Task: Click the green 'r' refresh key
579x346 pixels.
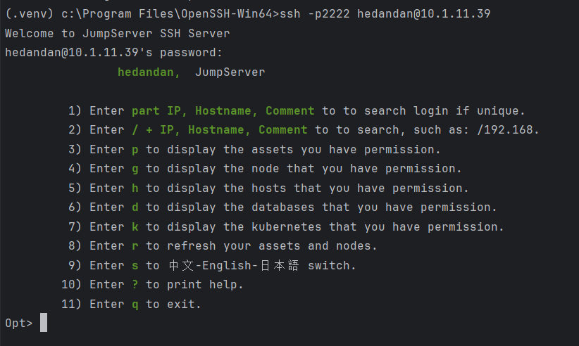Action: coord(135,246)
